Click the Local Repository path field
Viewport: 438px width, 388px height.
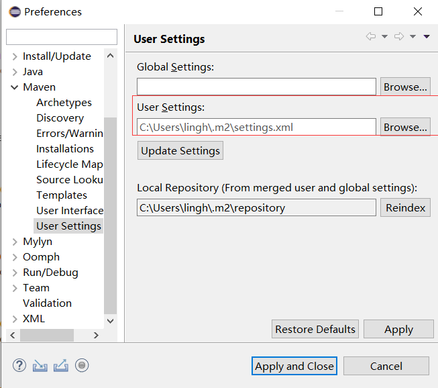tap(256, 207)
